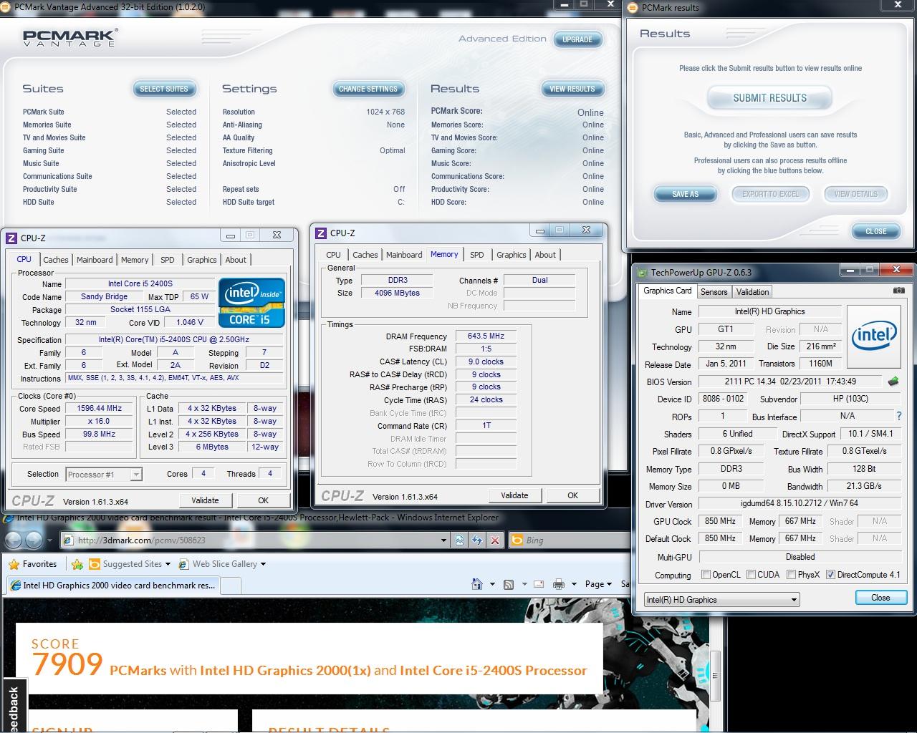Screen dimensions: 917x733
Task: Click the IE Home icon
Action: click(476, 584)
